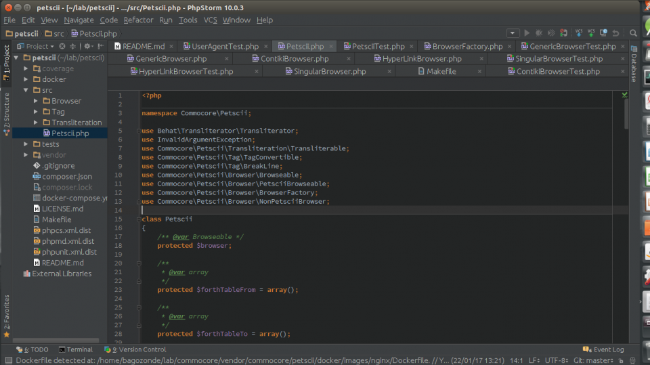Image resolution: width=650 pixels, height=365 pixels.
Task: Open the Event Log button
Action: [x=604, y=349]
